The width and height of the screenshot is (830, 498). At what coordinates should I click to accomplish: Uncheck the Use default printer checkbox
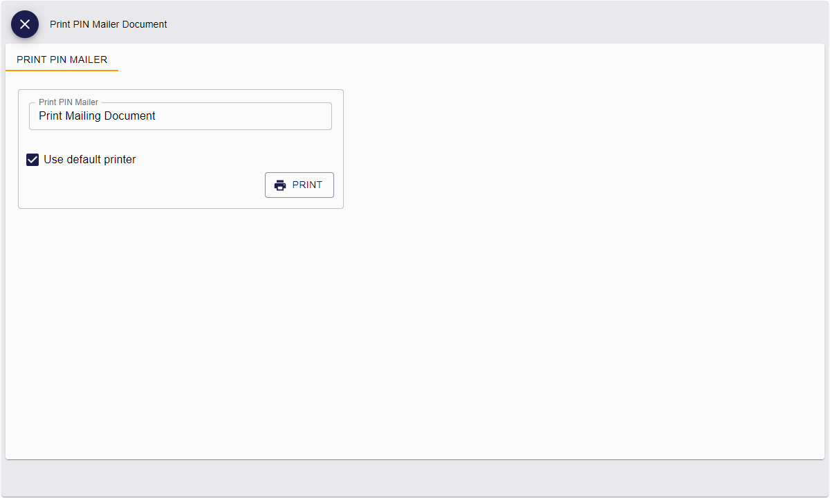click(33, 160)
